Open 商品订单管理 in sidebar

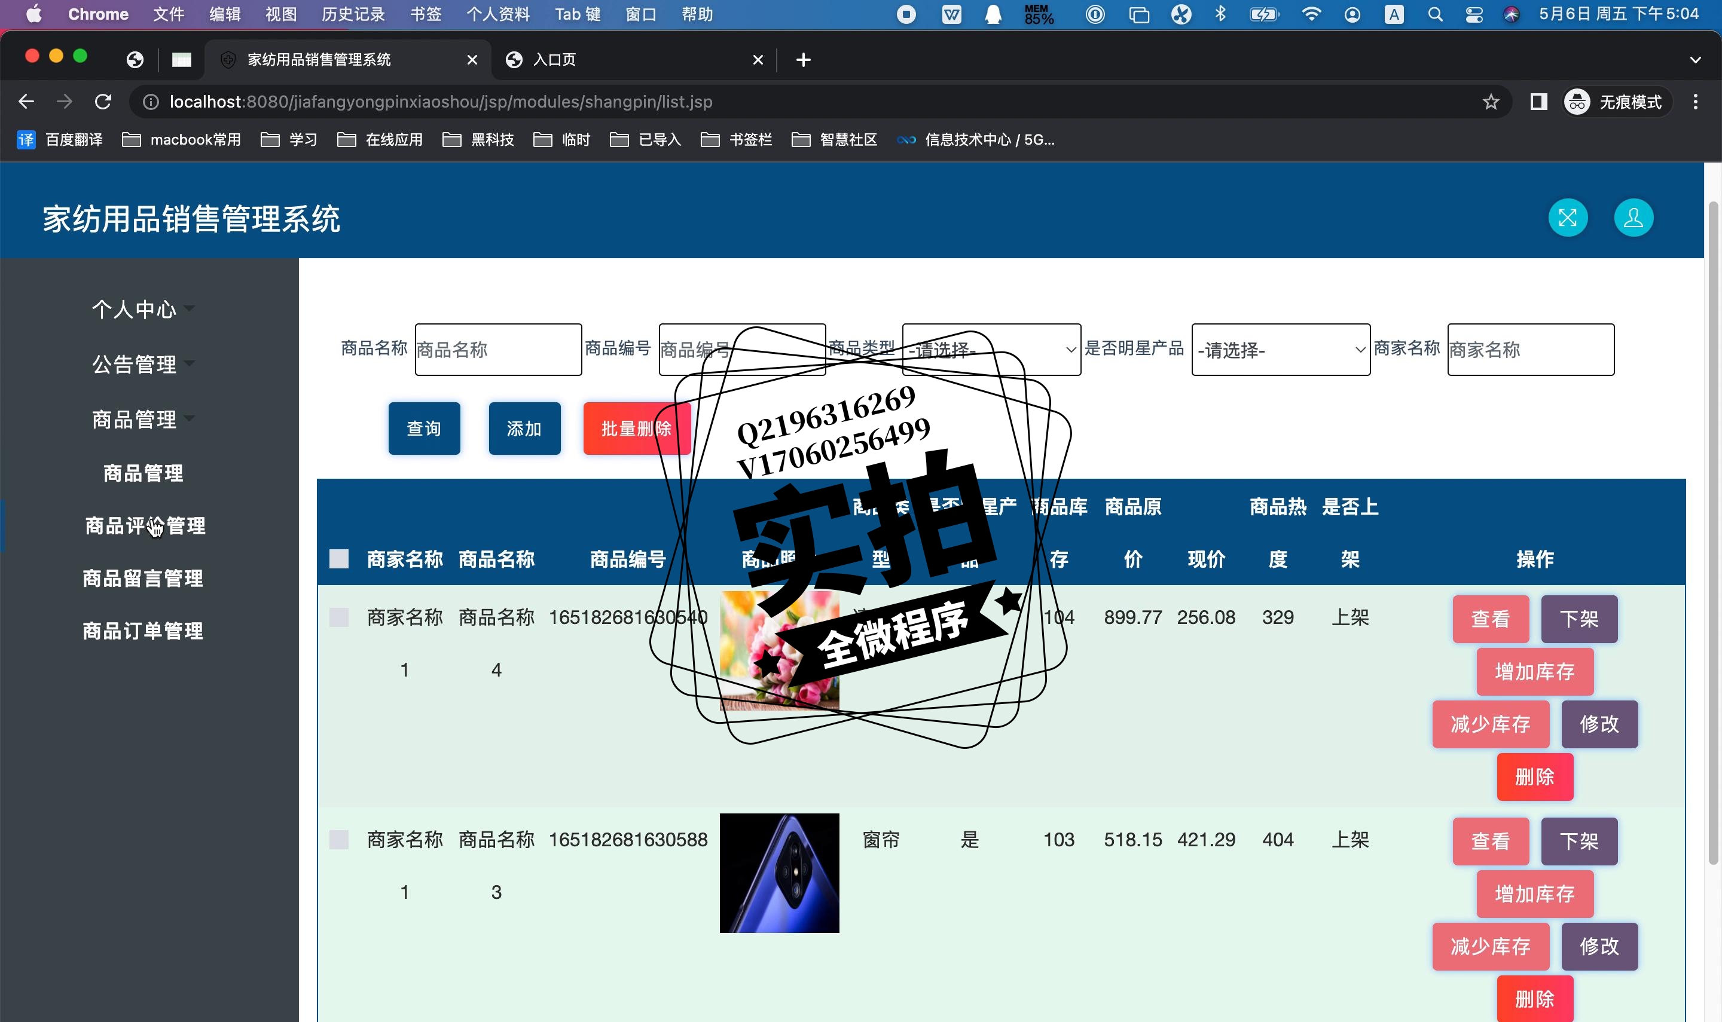143,631
